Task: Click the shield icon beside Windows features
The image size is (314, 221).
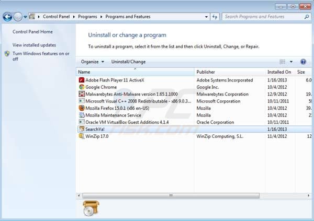Action: coord(7,54)
